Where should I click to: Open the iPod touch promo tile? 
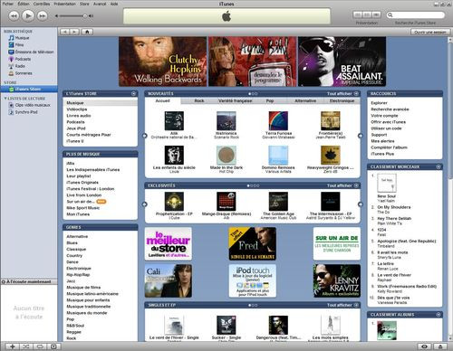(x=253, y=281)
